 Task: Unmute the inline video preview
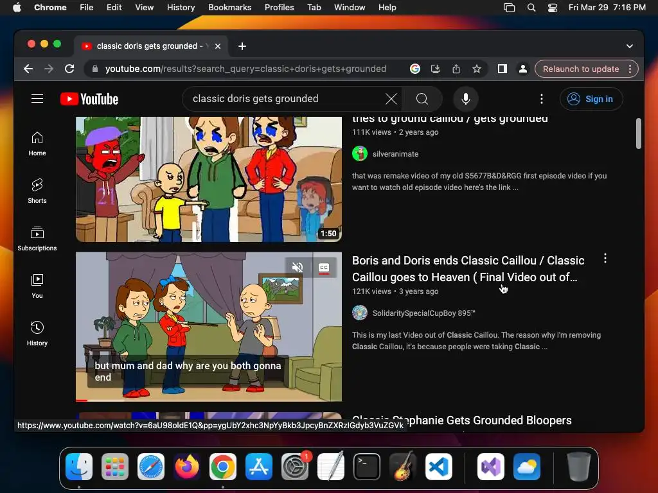pyautogui.click(x=298, y=268)
